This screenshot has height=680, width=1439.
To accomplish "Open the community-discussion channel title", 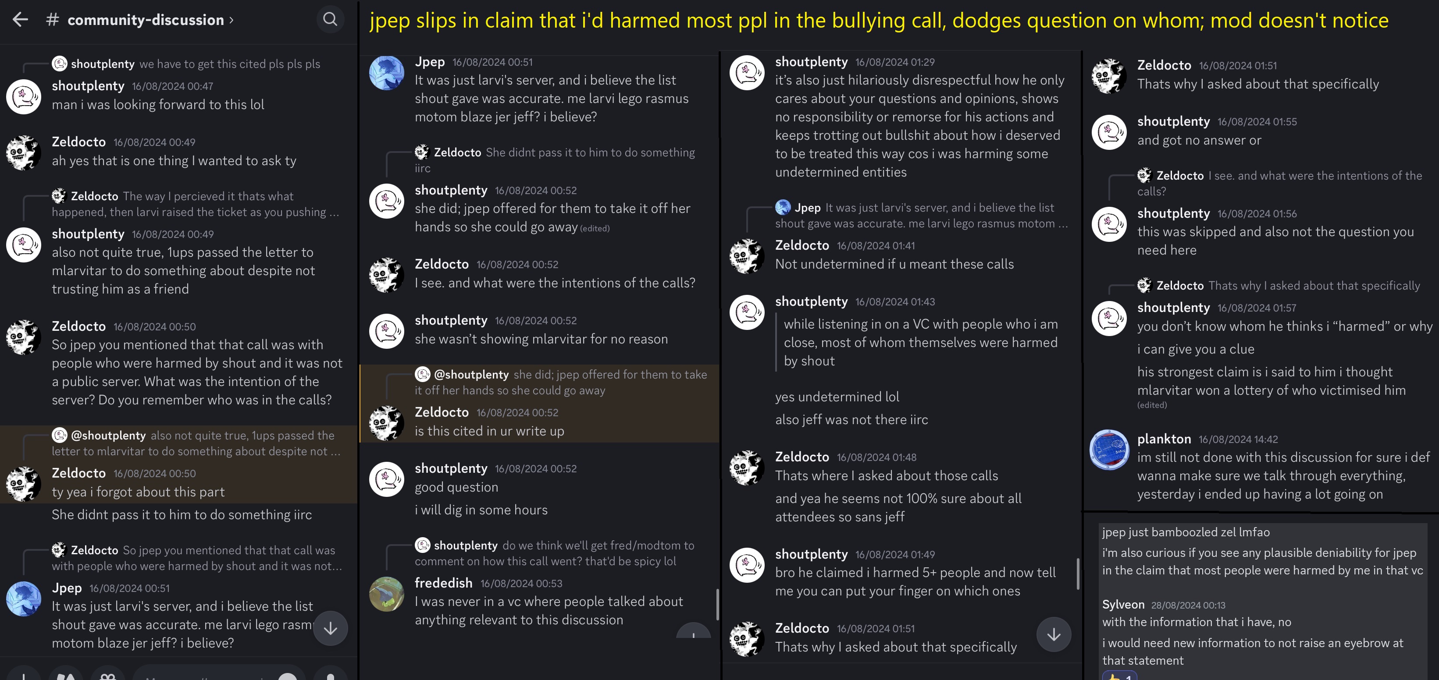I will [x=145, y=20].
